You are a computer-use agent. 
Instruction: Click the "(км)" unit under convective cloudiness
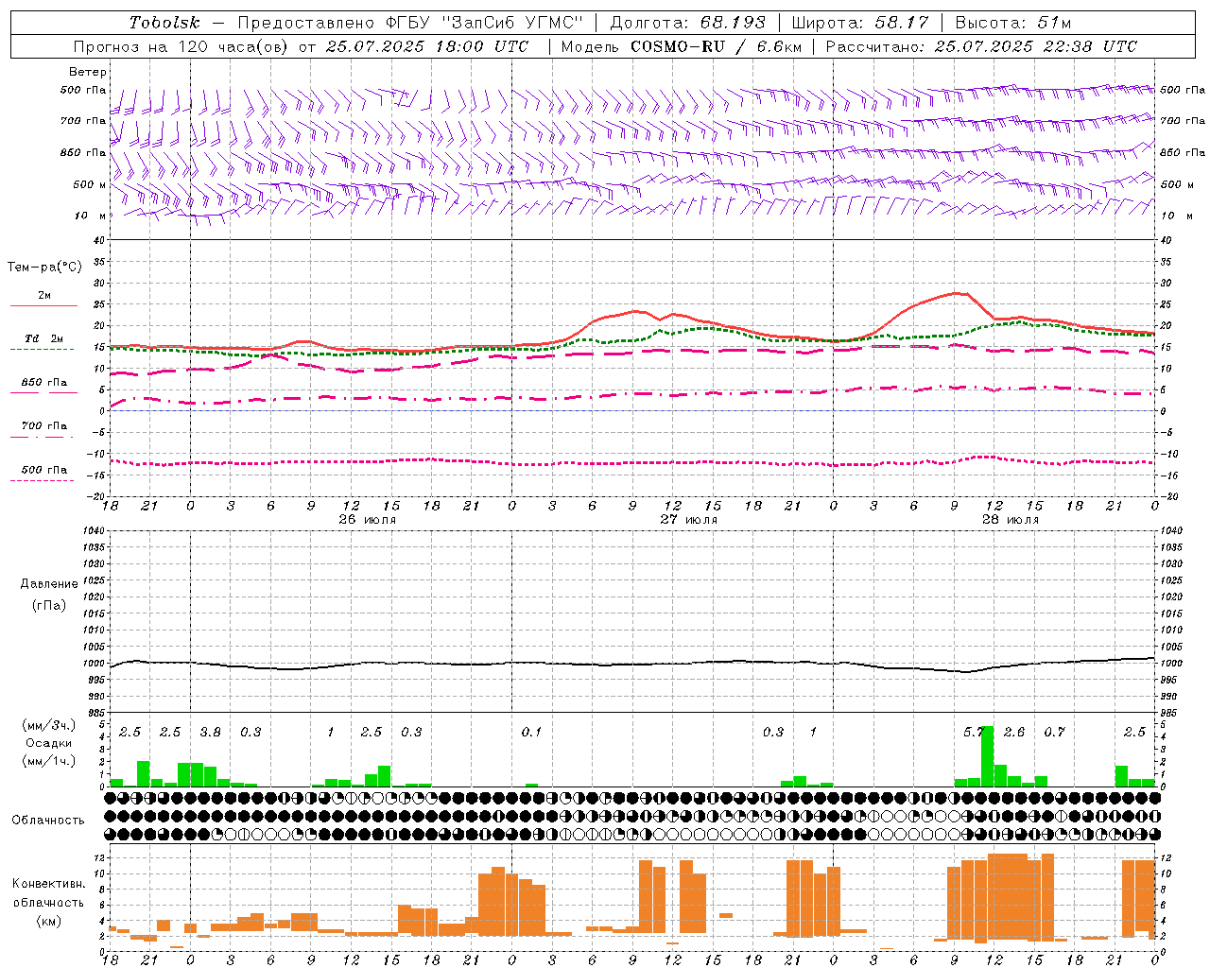49,921
